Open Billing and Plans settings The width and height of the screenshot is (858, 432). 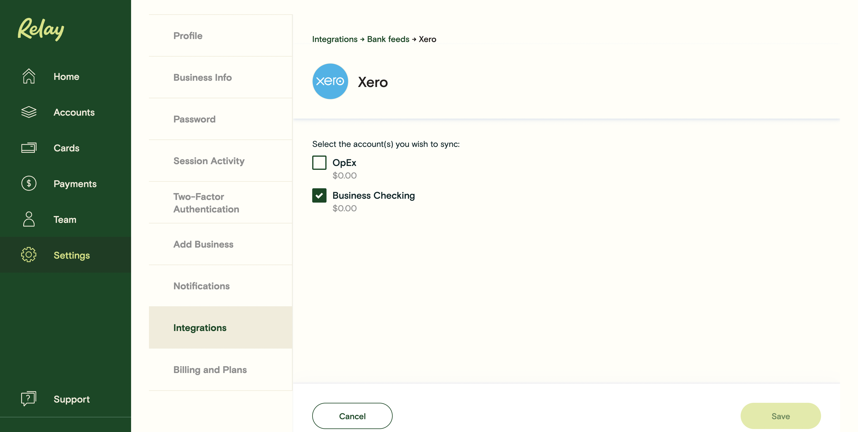coord(220,369)
